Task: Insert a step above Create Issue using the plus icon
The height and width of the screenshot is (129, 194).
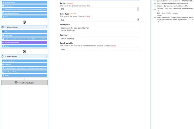Action: (24, 22)
